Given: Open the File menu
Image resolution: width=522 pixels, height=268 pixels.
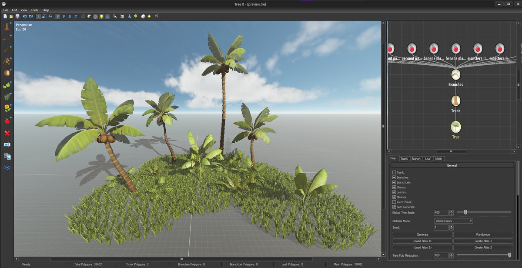Looking at the screenshot, I should [x=6, y=10].
